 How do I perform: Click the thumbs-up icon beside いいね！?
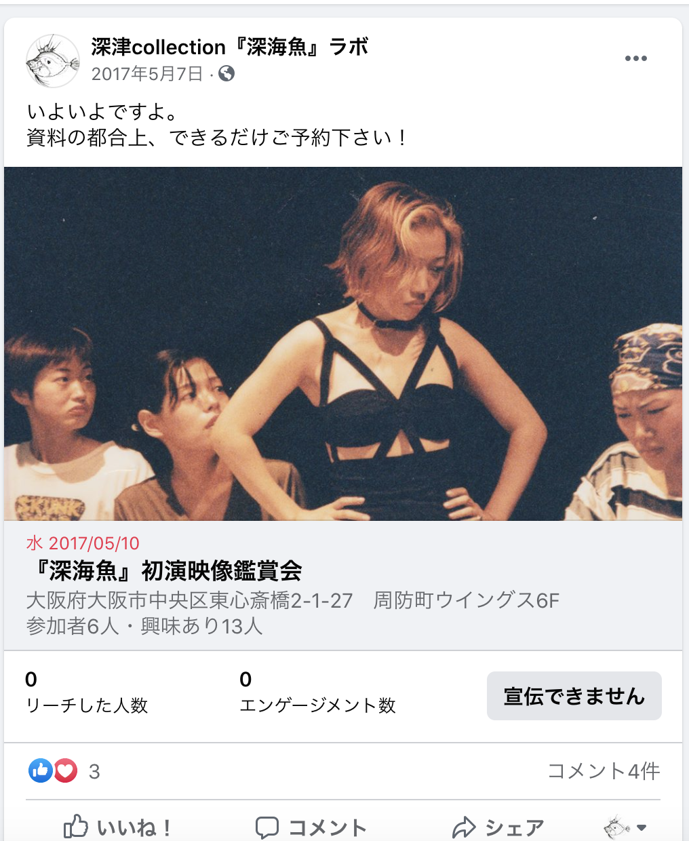tap(75, 826)
